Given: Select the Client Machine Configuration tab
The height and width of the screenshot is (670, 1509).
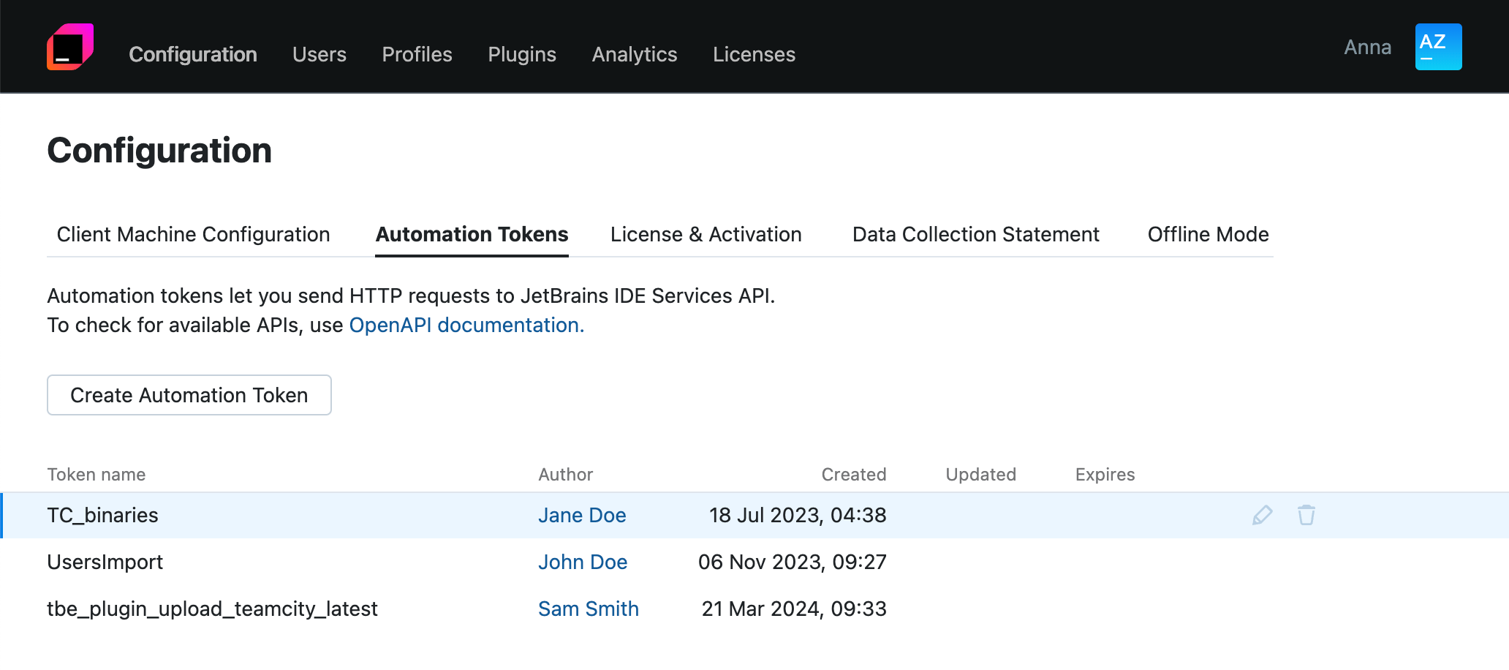Looking at the screenshot, I should pyautogui.click(x=192, y=234).
